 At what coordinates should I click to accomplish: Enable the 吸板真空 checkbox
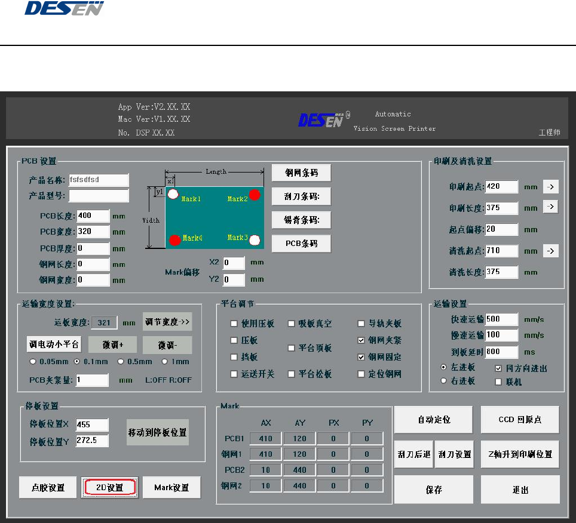(292, 324)
